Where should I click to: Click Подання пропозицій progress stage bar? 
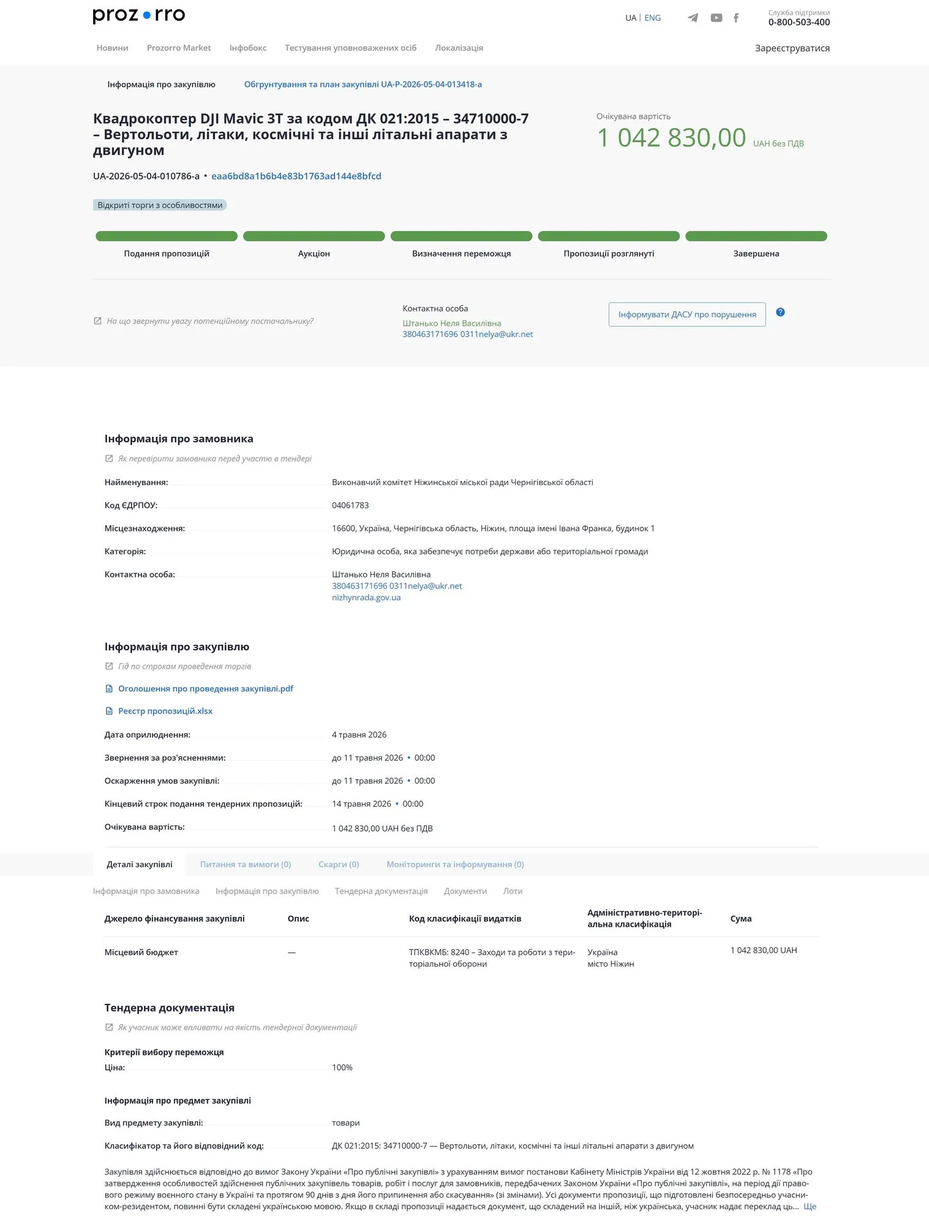(x=167, y=236)
